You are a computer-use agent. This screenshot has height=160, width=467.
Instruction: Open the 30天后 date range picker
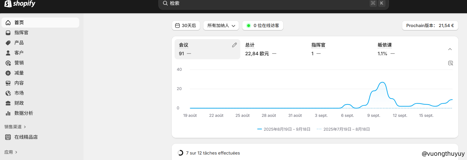click(x=186, y=26)
